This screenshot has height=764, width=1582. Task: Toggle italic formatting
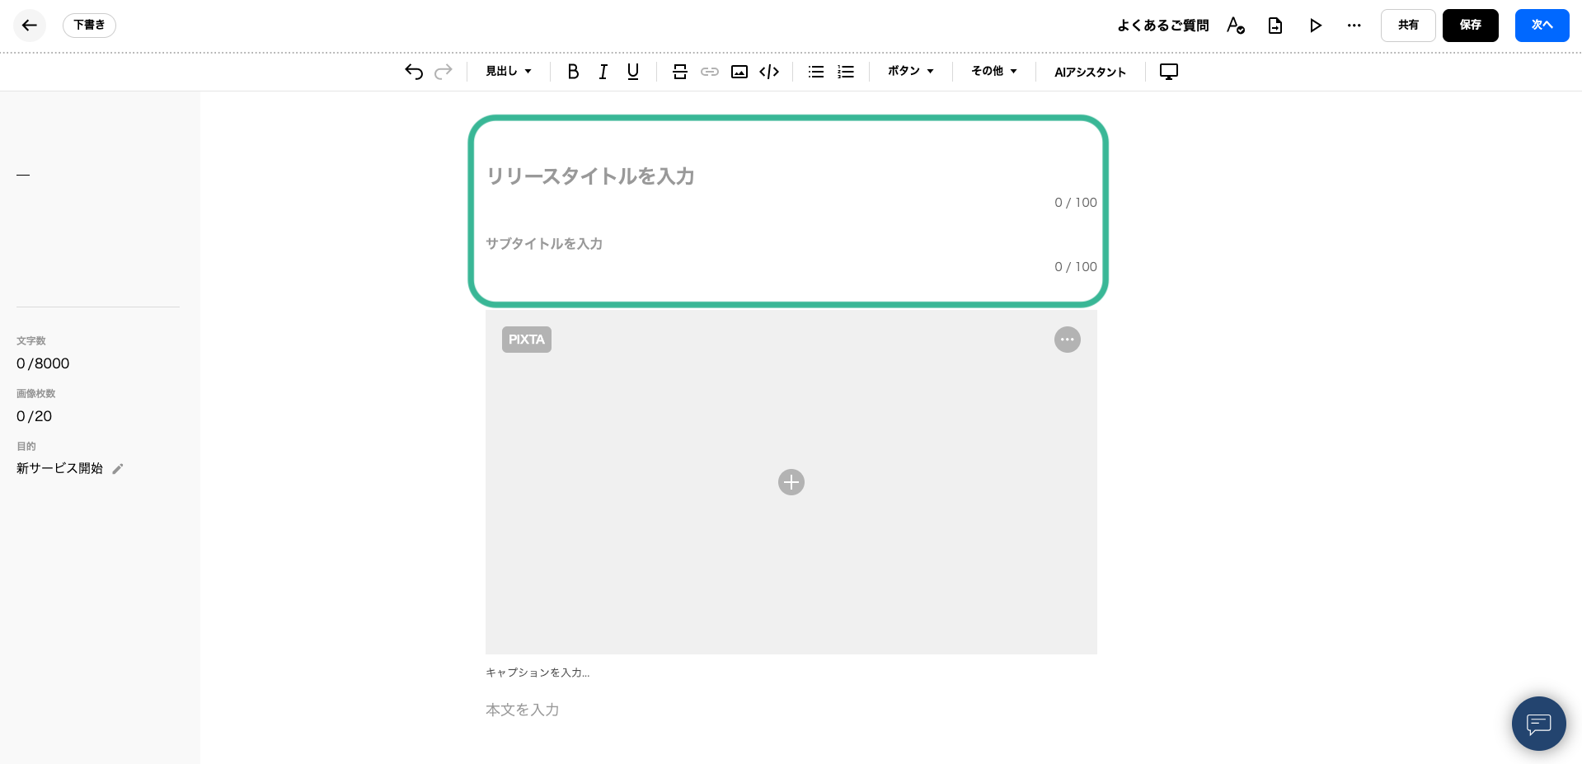coord(603,72)
